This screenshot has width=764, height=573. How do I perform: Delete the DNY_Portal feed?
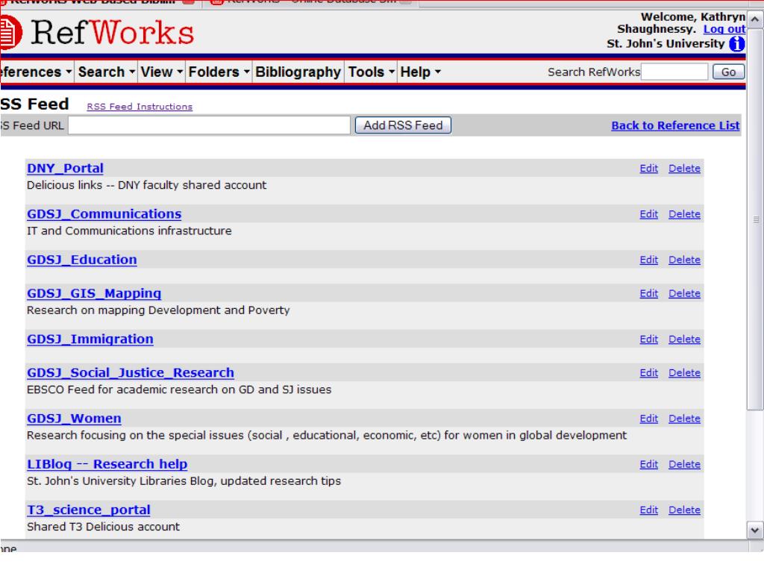pos(684,169)
